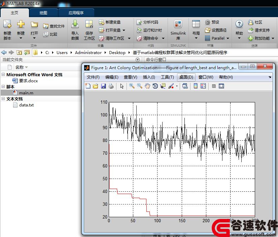This screenshot has width=278, height=237.
Task: Expand the 清除命令 dropdown arrow
Action: (163, 38)
